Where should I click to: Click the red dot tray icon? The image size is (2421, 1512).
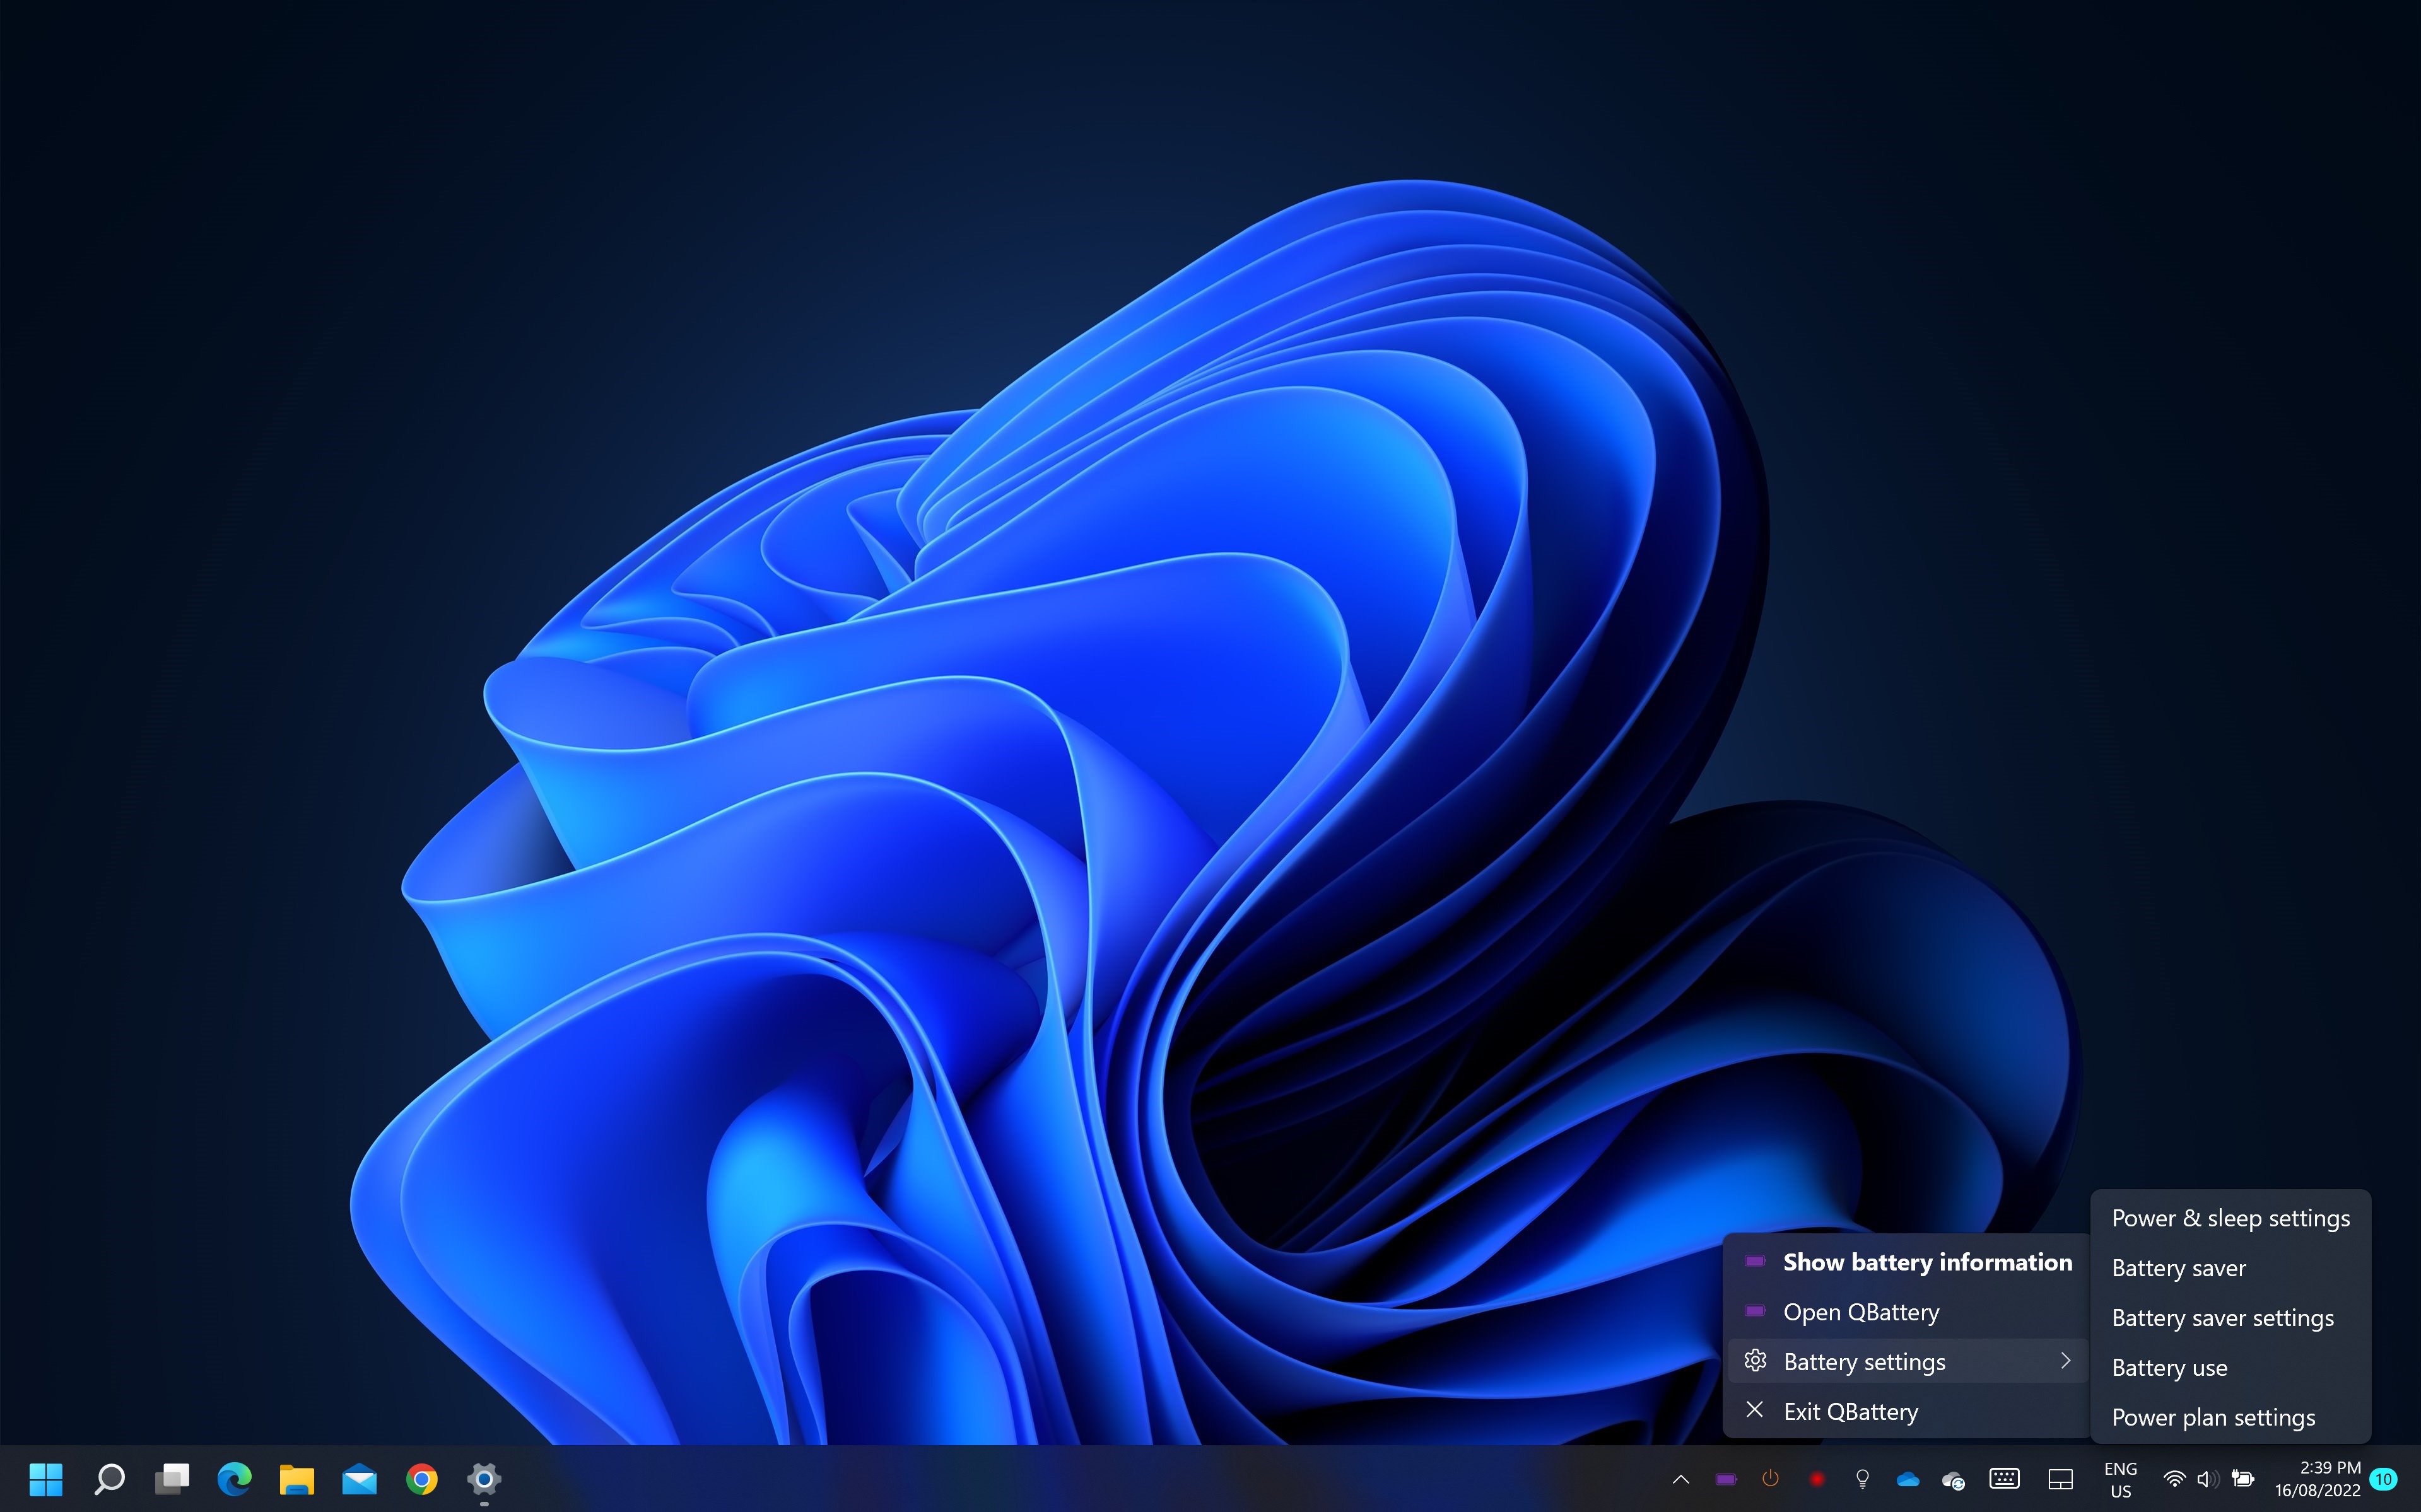click(x=1817, y=1479)
